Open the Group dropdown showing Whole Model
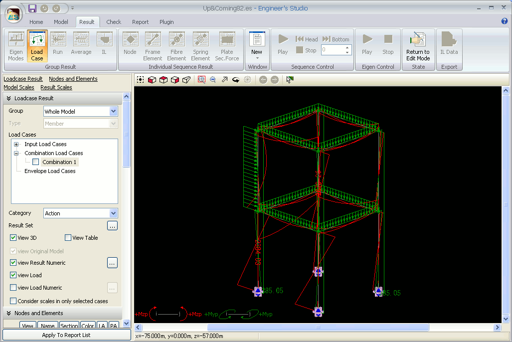This screenshot has width=512, height=342. pos(81,111)
